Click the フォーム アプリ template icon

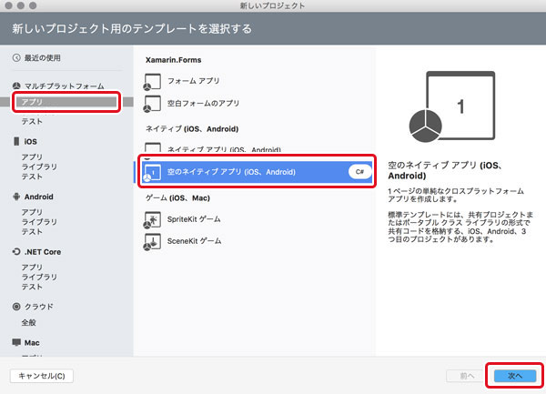152,82
